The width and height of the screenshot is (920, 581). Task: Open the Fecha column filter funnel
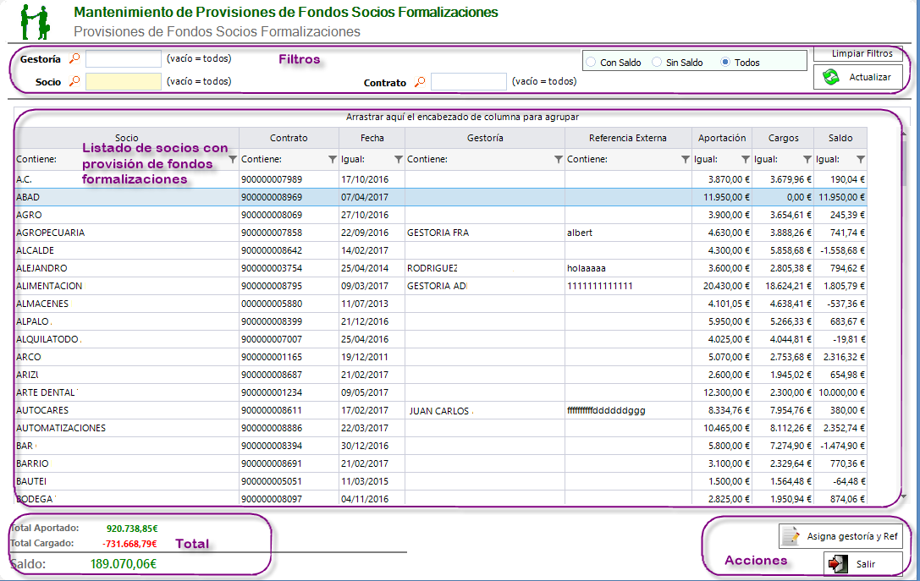(x=399, y=160)
